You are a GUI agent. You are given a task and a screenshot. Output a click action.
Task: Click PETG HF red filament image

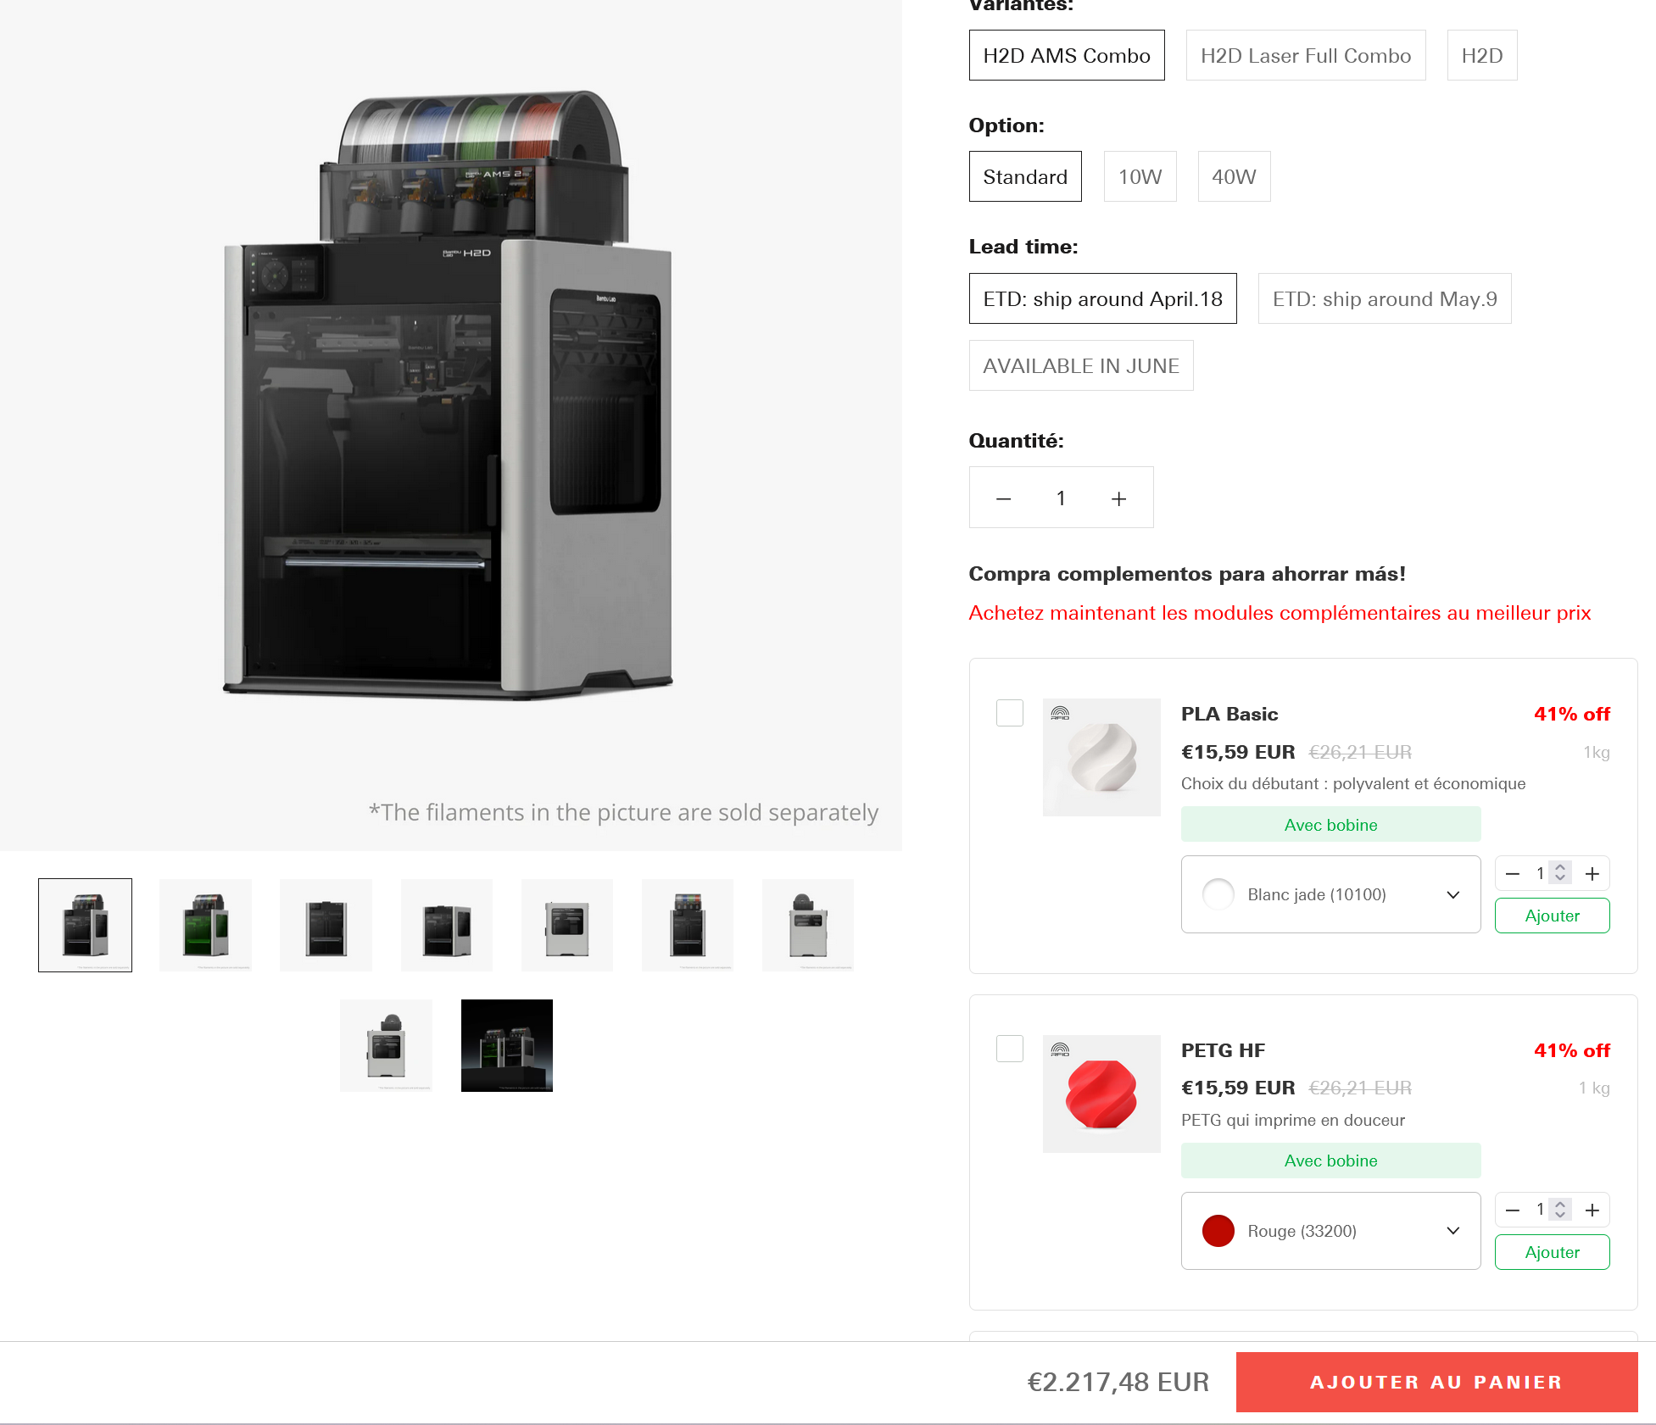click(1101, 1094)
